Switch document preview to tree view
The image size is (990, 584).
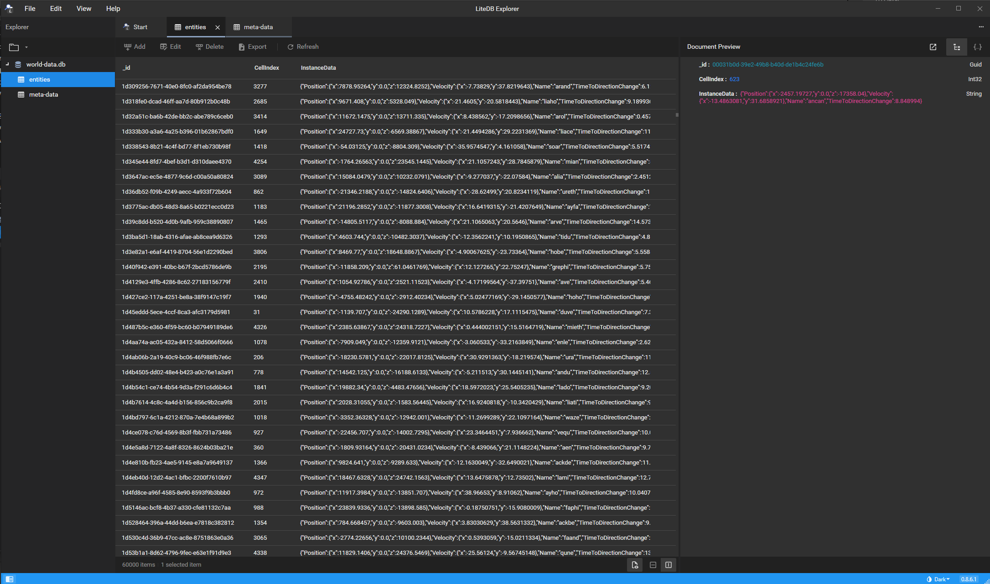[x=957, y=47]
